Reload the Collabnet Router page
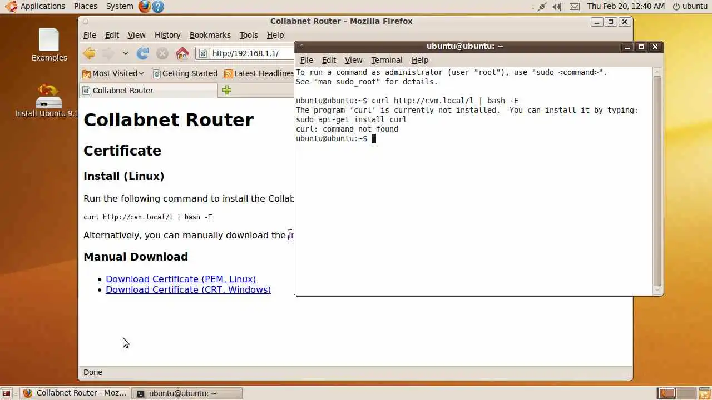This screenshot has height=400, width=712. click(143, 53)
